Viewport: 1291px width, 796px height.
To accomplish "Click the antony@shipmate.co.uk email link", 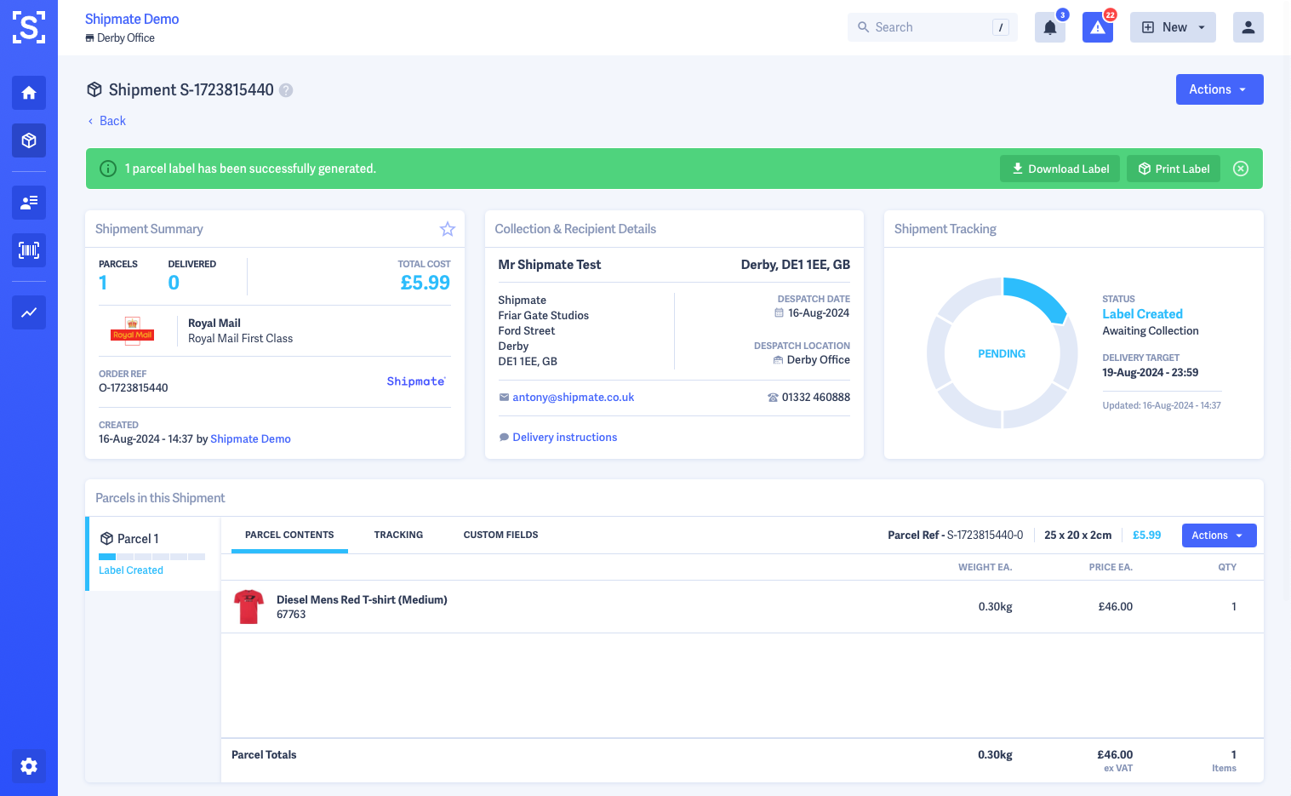I will tap(573, 398).
